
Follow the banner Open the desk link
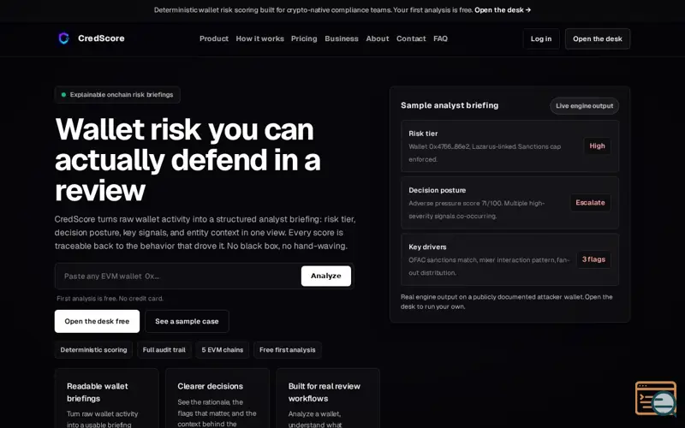coord(503,10)
